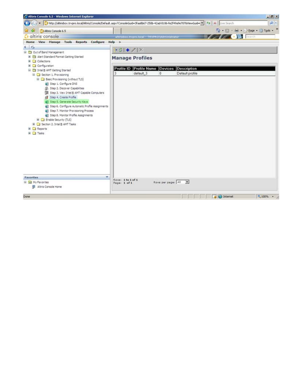Click the Live Search magnifier icon
This screenshot has height=389, width=300.
[271, 23]
